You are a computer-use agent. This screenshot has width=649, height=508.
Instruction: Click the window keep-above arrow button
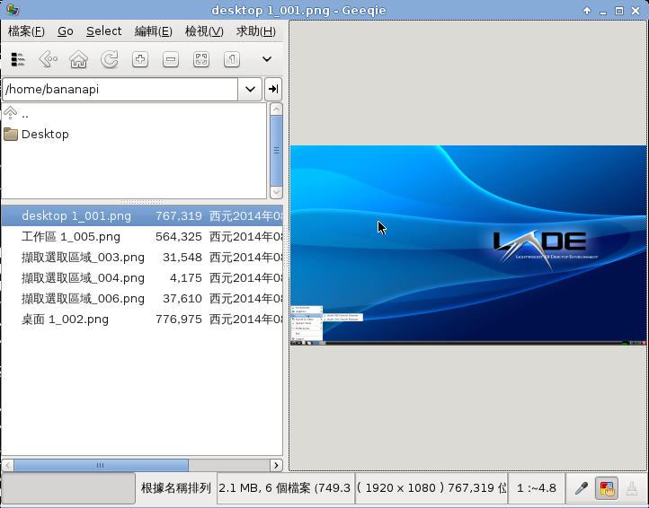tap(587, 11)
